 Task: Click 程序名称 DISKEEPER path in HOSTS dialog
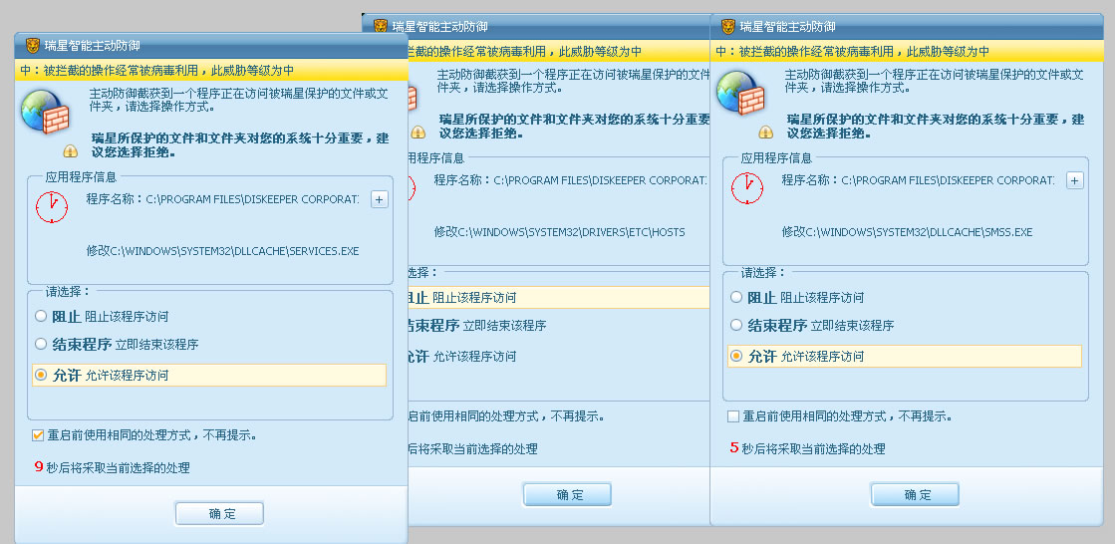[570, 180]
